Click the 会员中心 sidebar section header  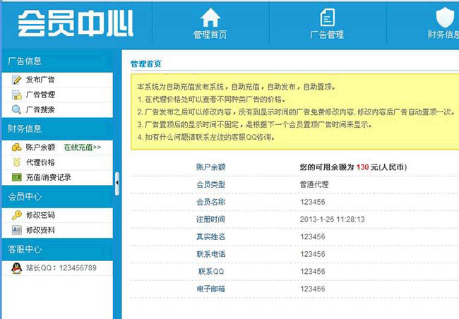(x=57, y=197)
